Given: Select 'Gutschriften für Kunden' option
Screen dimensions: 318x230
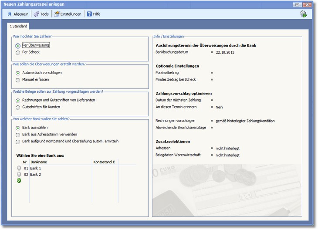Looking at the screenshot, I should 18,107.
